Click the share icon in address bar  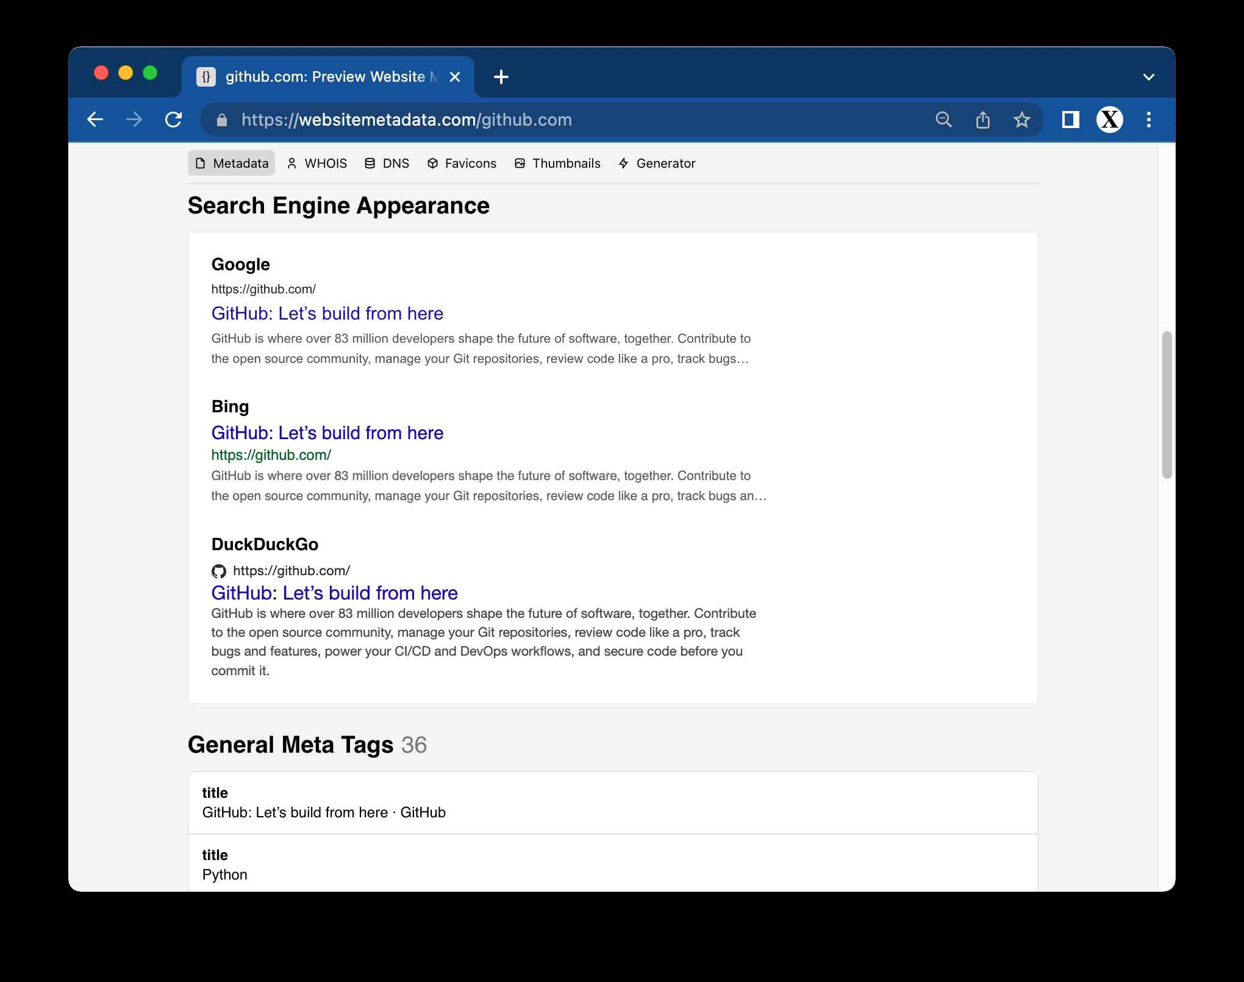[x=982, y=120]
